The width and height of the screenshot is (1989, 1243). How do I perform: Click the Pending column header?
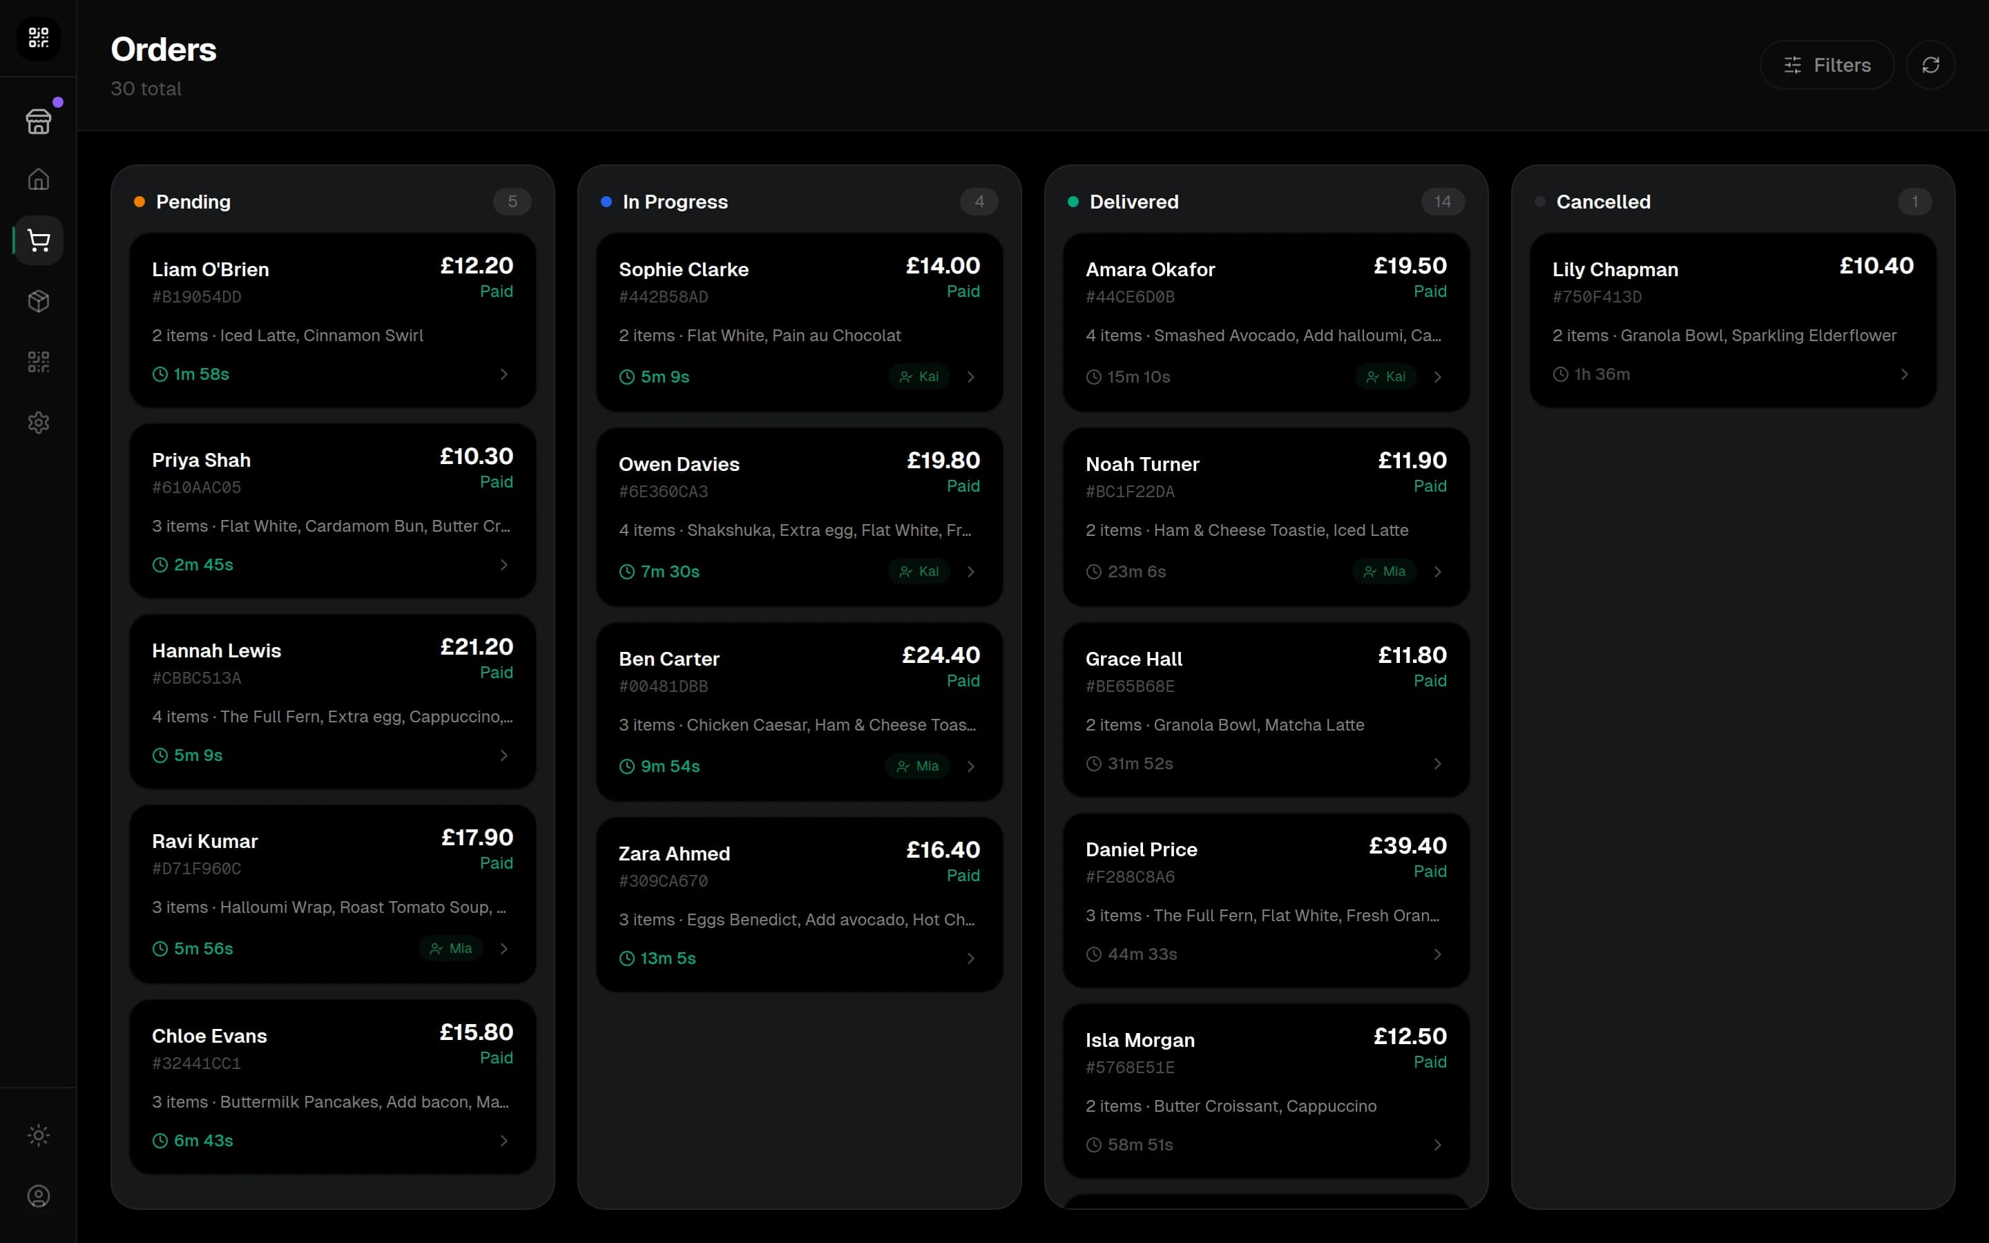[x=193, y=202]
